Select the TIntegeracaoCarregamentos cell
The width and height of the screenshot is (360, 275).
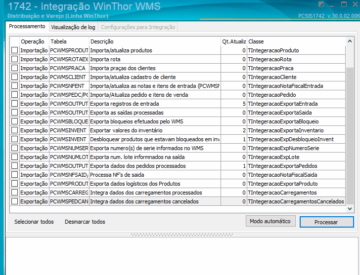296,193
